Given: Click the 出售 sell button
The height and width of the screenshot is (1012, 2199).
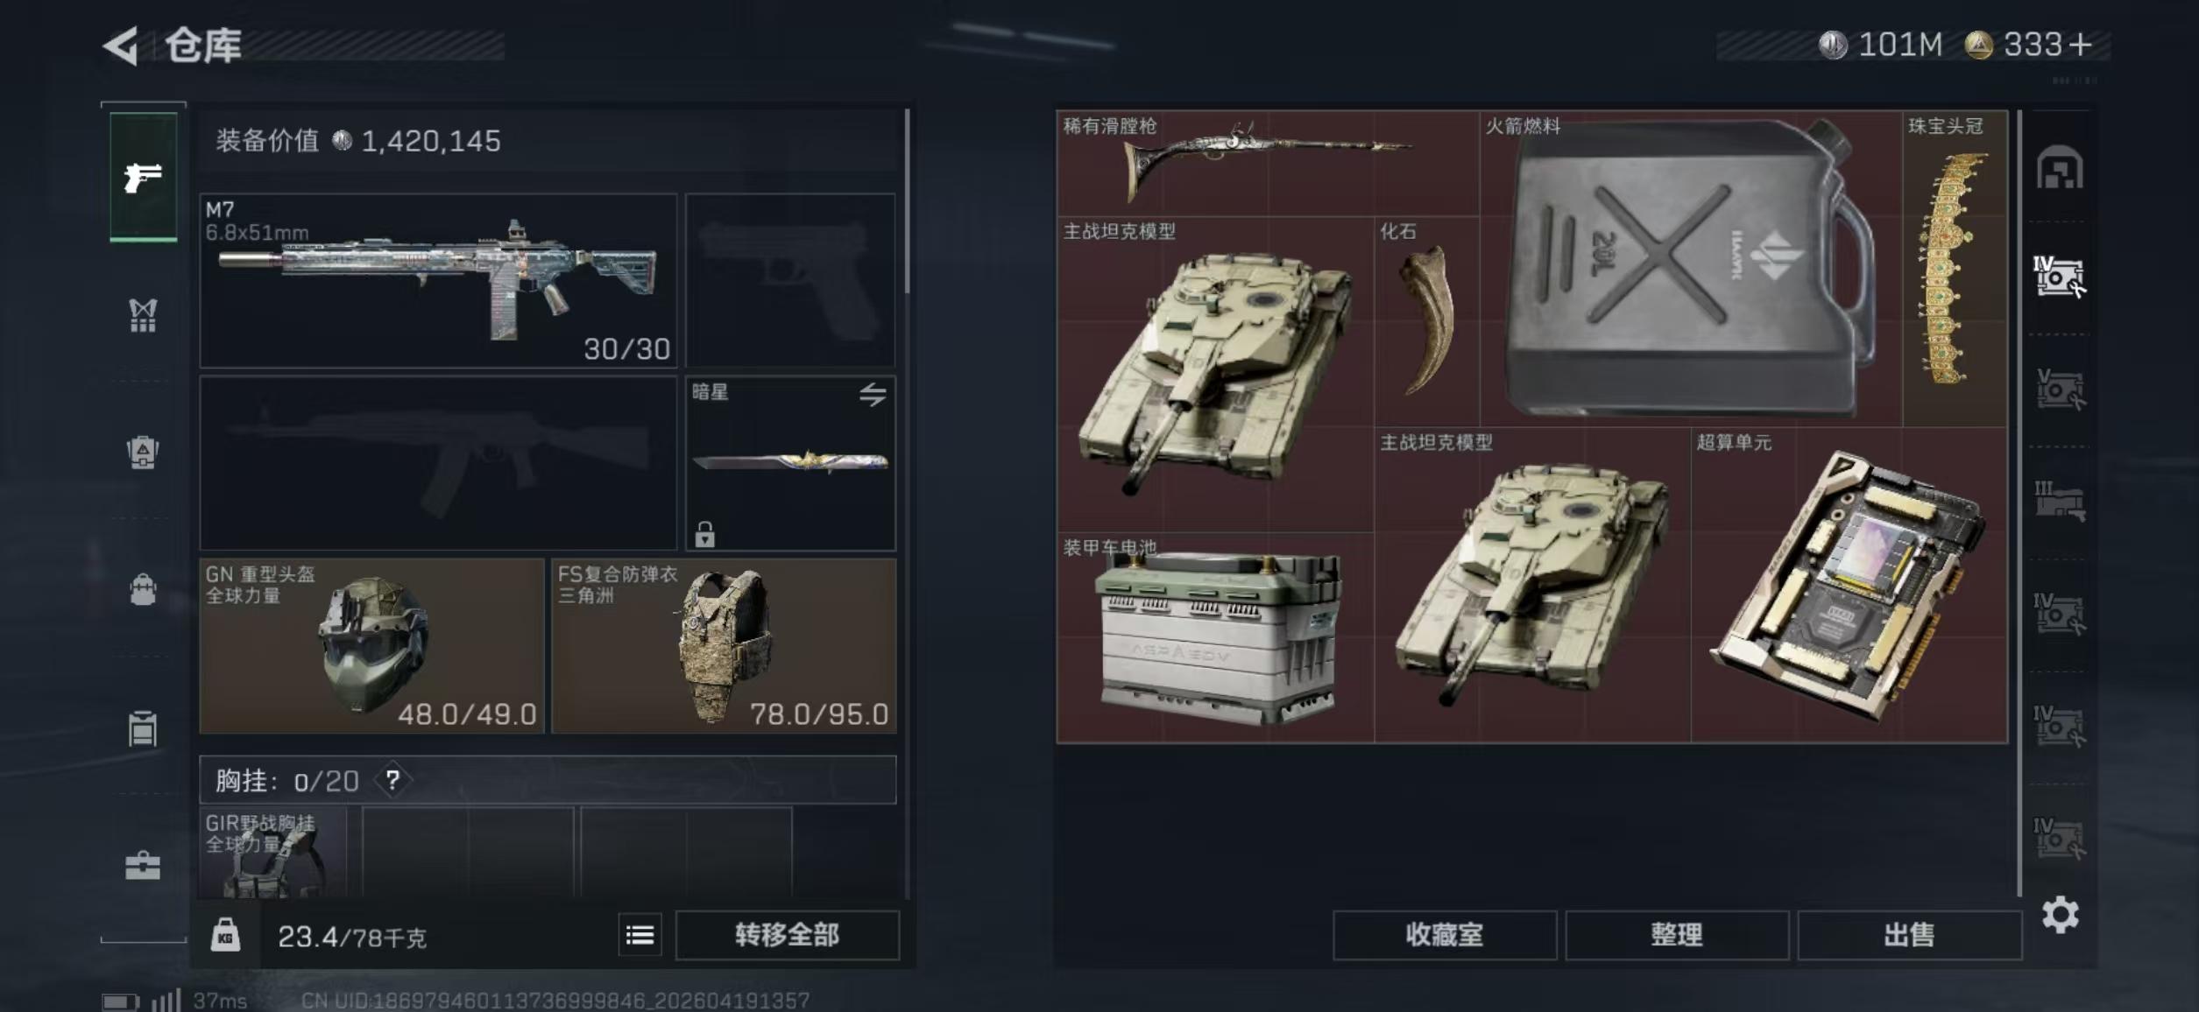Looking at the screenshot, I should 1909,935.
